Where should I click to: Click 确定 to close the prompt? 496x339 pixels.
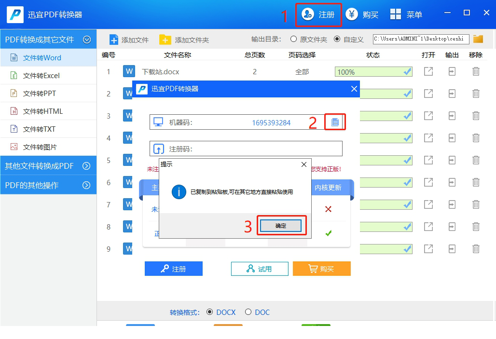click(281, 225)
